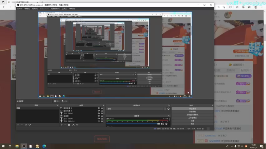Pop out the Sources dock panel
The image size is (266, 149).
(103, 105)
